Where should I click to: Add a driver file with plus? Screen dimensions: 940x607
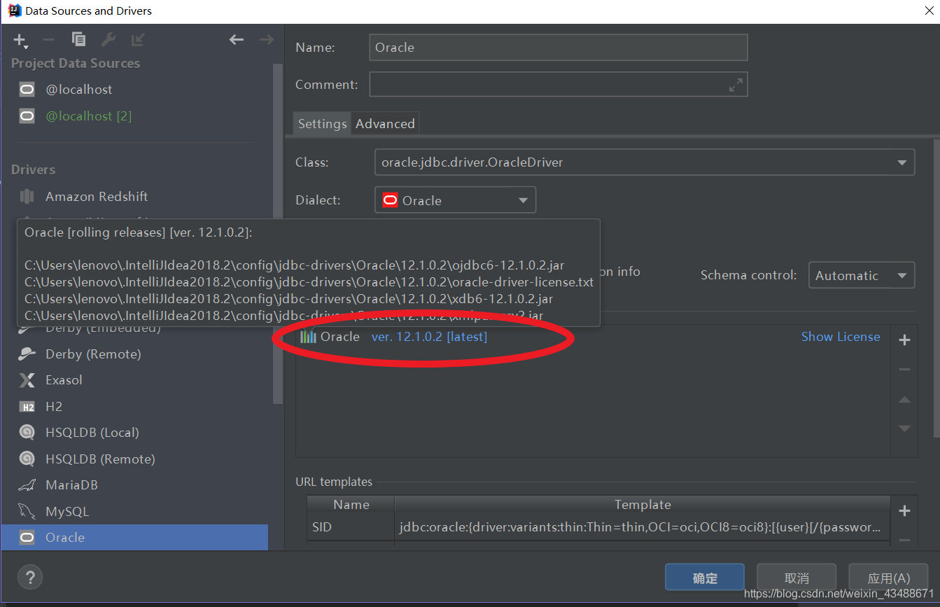[904, 340]
